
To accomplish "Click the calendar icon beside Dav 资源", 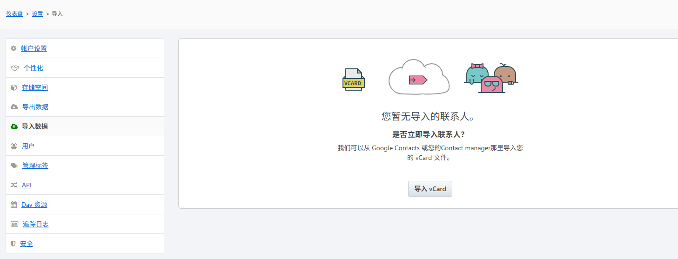I will coord(14,205).
